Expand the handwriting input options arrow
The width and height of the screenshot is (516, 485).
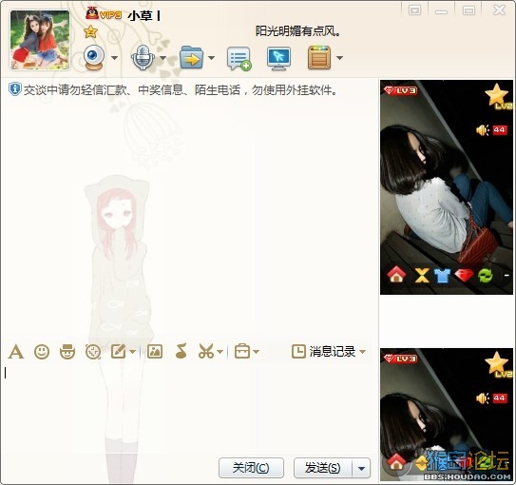(132, 352)
